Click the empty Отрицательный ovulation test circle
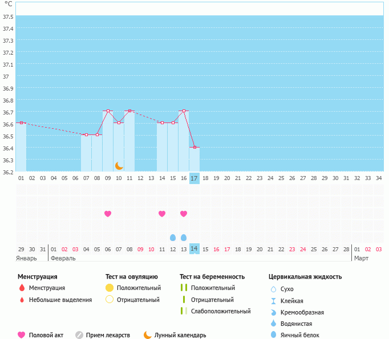The image size is (389, 339). (110, 300)
